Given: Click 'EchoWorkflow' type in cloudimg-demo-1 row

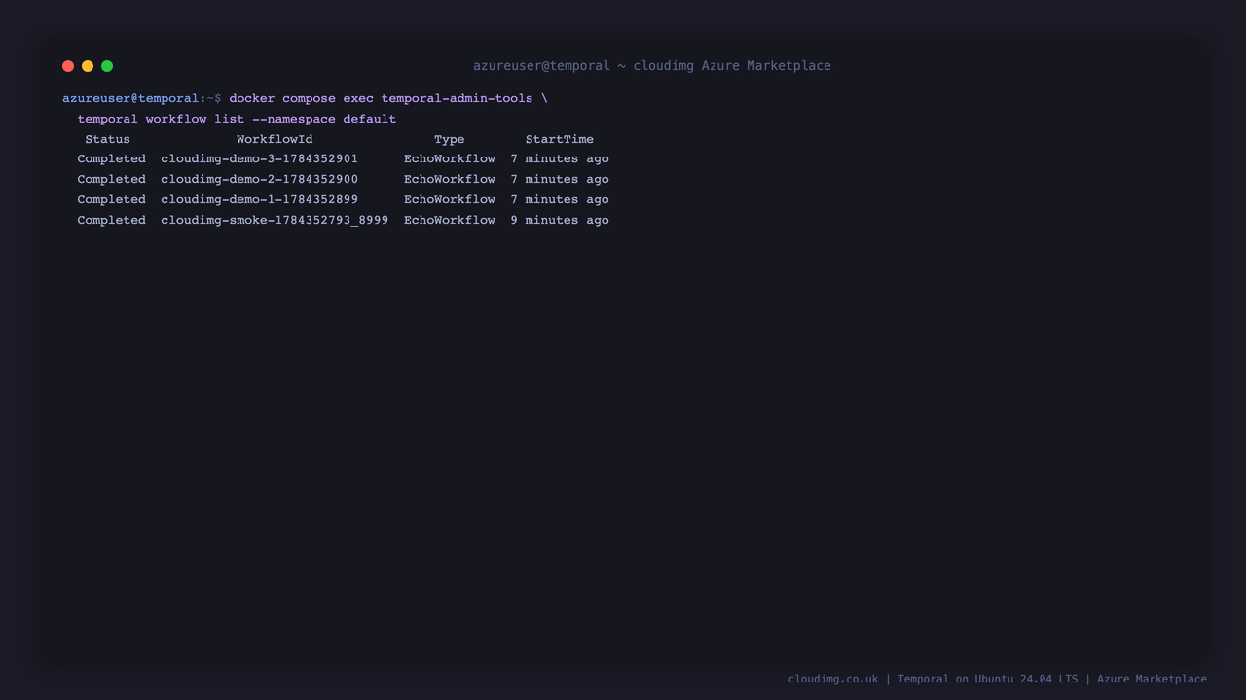Looking at the screenshot, I should (450, 199).
